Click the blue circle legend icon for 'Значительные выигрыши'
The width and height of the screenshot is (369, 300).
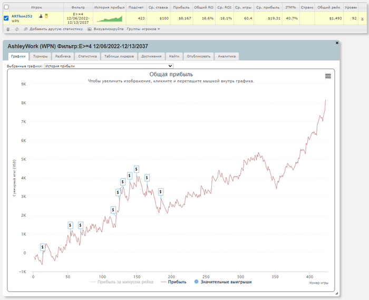point(196,282)
